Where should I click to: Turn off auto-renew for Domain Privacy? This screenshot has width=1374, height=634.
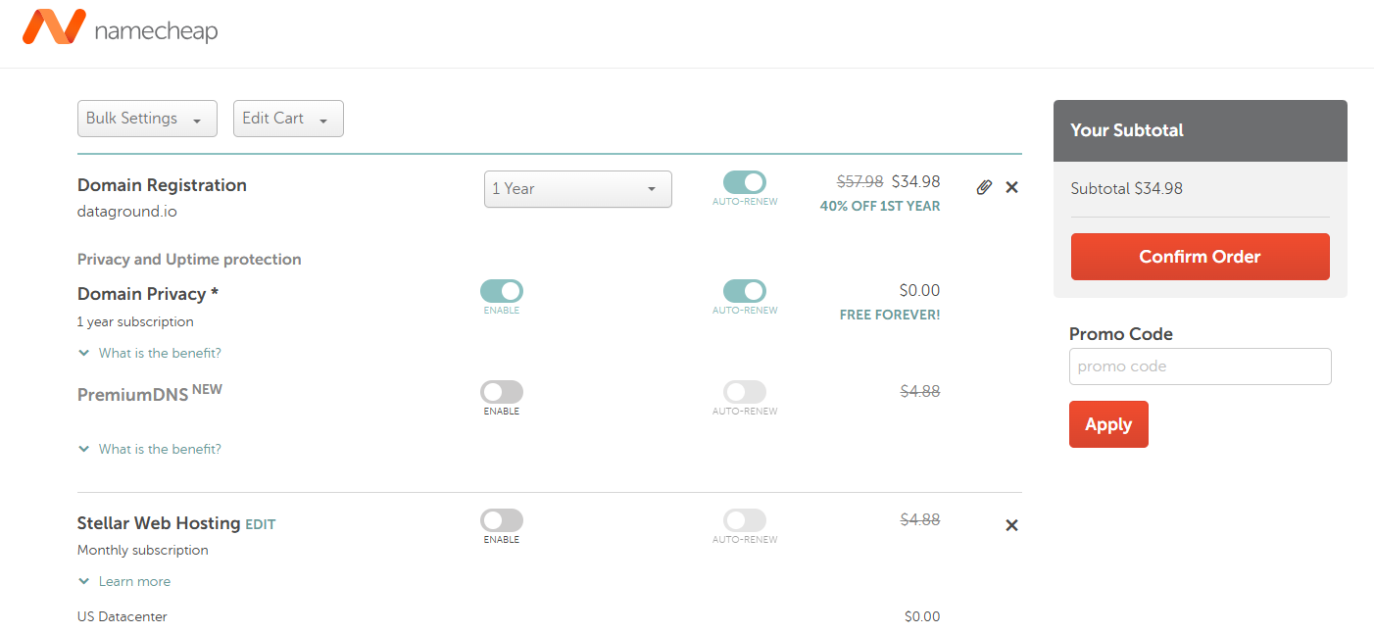coord(744,291)
